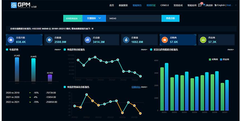Click the GPM logo icon

point(14,5)
